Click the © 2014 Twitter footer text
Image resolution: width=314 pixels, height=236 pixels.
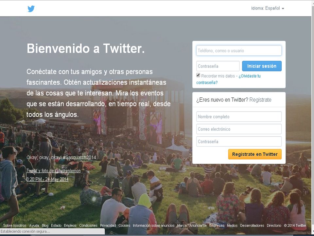coord(295,226)
